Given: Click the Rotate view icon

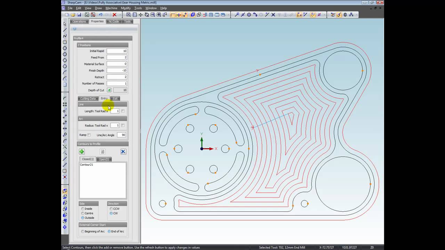Looking at the screenshot, I should point(147,15).
